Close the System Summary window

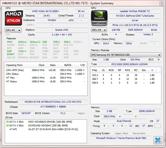pos(162,3)
